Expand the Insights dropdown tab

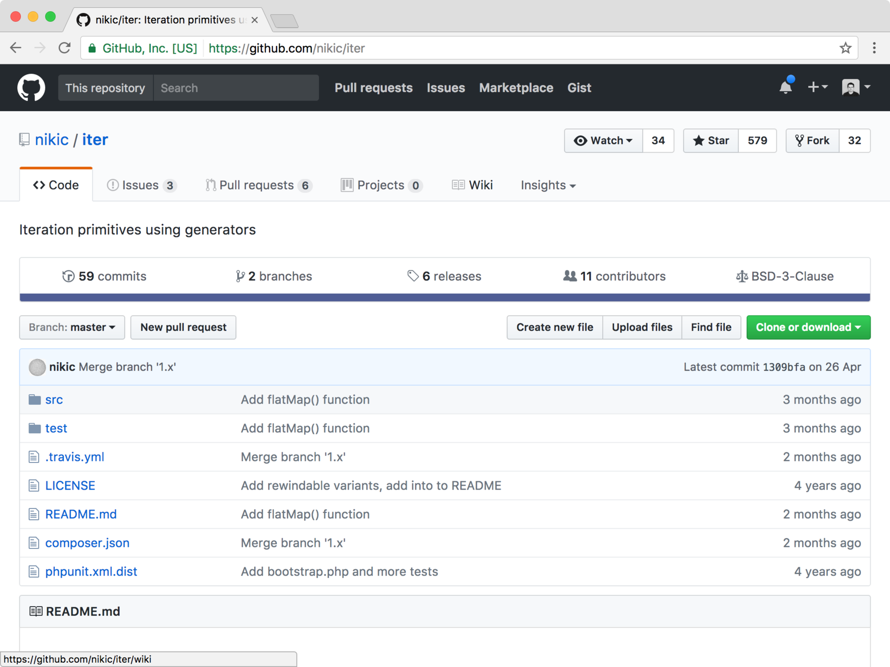548,185
